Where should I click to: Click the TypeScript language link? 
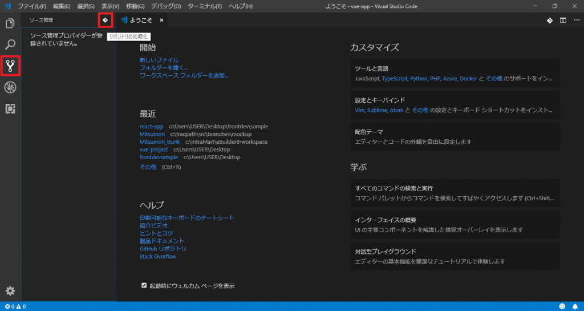point(395,79)
